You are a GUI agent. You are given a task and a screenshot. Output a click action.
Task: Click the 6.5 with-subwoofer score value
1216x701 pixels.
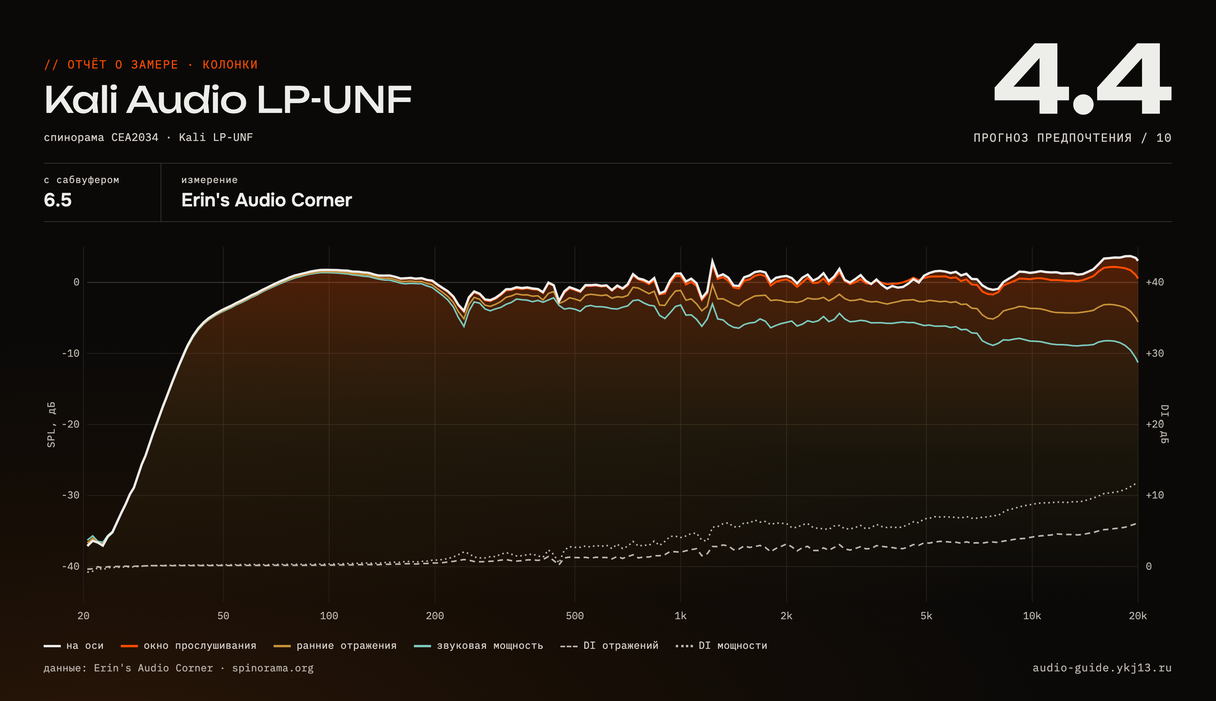[58, 200]
